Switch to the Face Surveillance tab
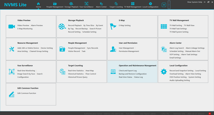The height and width of the screenshot is (115, 214). [86, 5]
